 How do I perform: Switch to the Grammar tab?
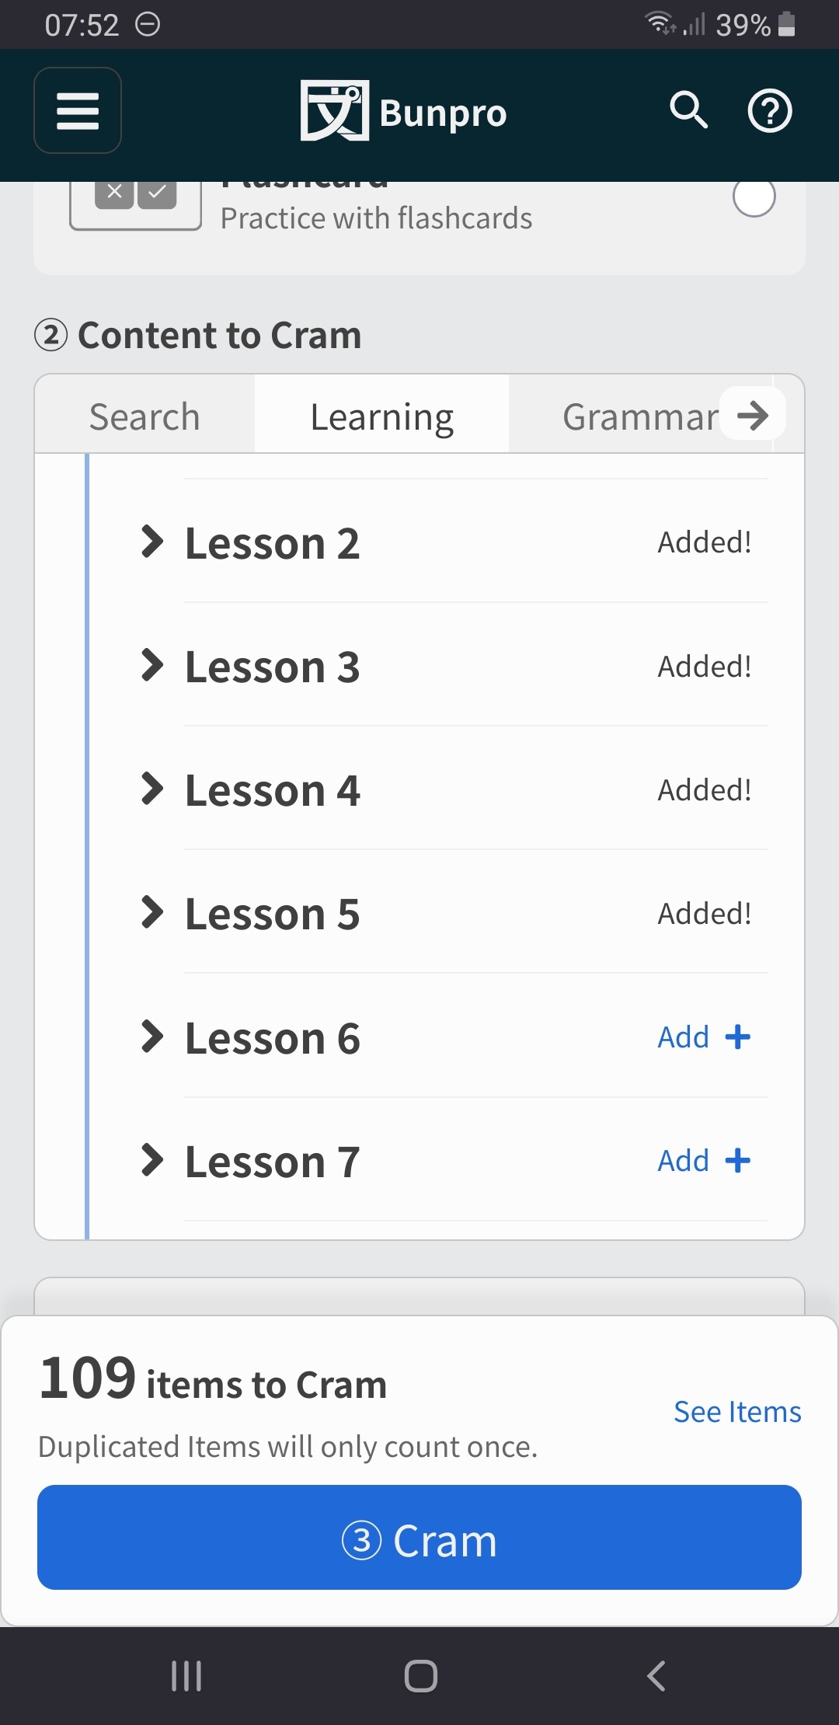click(x=639, y=416)
